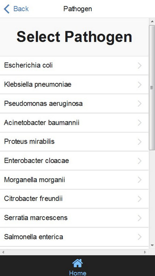
Task: Click the chevron beside Klebsiella pneumoniae
Action: 140,85
